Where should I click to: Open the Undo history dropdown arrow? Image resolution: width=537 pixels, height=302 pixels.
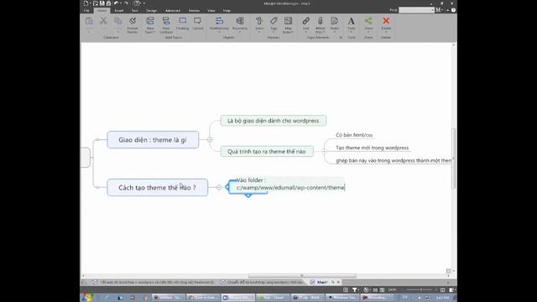121,3
